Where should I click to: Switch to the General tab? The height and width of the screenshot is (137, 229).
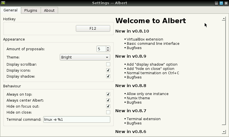coord(11,10)
